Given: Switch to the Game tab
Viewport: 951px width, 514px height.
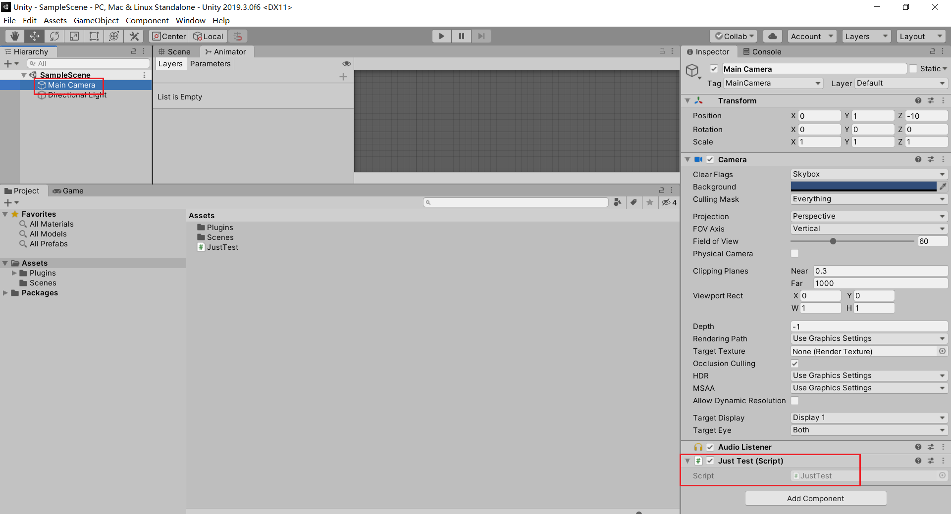Looking at the screenshot, I should click(68, 190).
